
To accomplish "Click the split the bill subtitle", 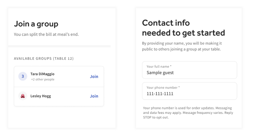I will click(x=46, y=34).
